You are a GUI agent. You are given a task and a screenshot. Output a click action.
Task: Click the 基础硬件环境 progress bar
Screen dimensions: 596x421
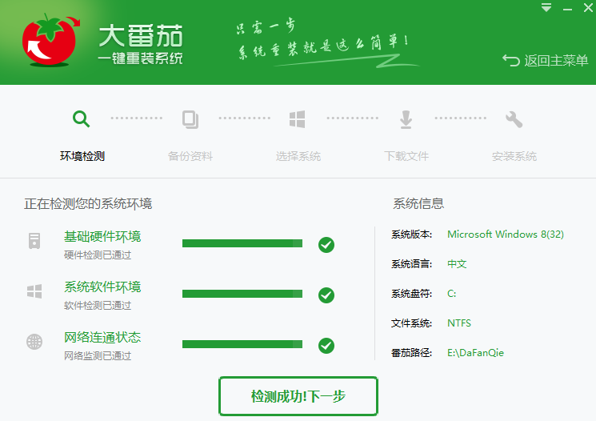pos(242,243)
